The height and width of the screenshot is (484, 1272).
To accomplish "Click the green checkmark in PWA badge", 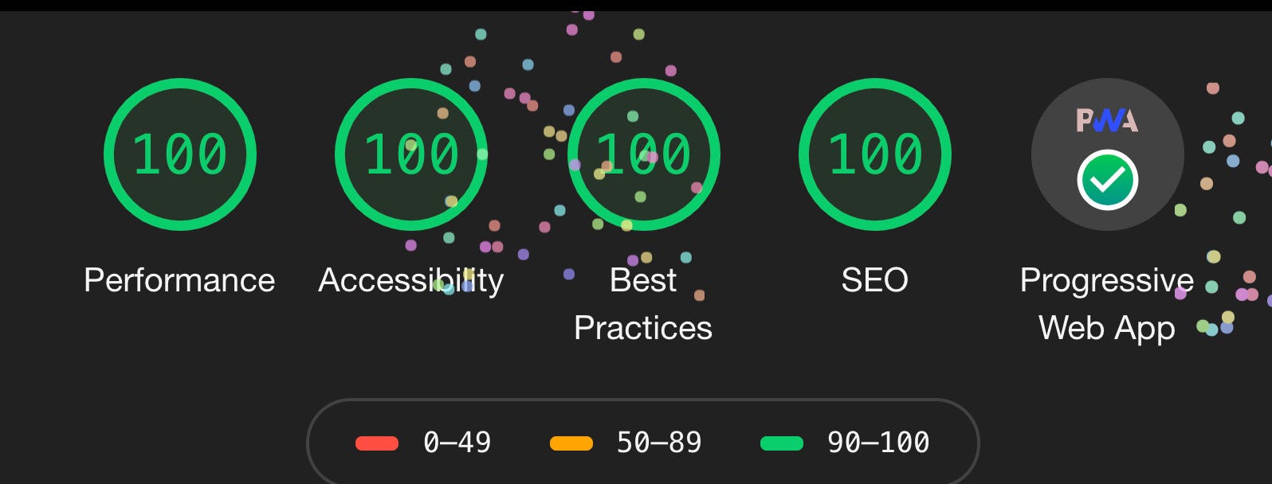I will coord(1107,180).
